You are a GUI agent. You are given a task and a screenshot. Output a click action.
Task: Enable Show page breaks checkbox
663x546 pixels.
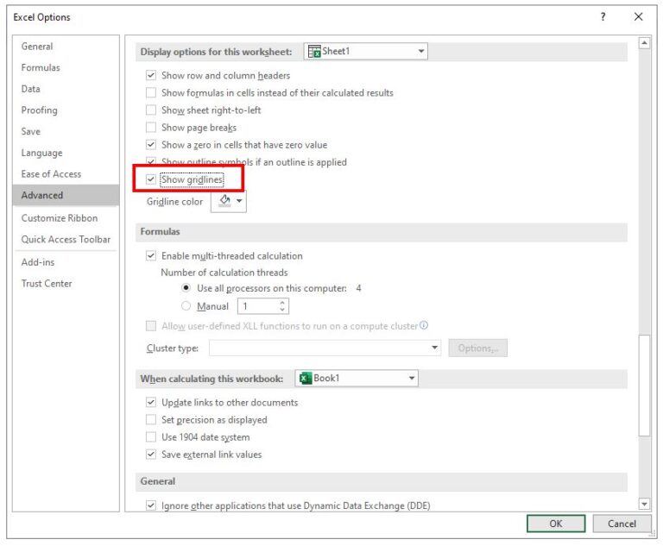click(151, 127)
